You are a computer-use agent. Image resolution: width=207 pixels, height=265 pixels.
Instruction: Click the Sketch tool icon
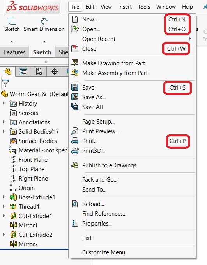pyautogui.click(x=12, y=21)
